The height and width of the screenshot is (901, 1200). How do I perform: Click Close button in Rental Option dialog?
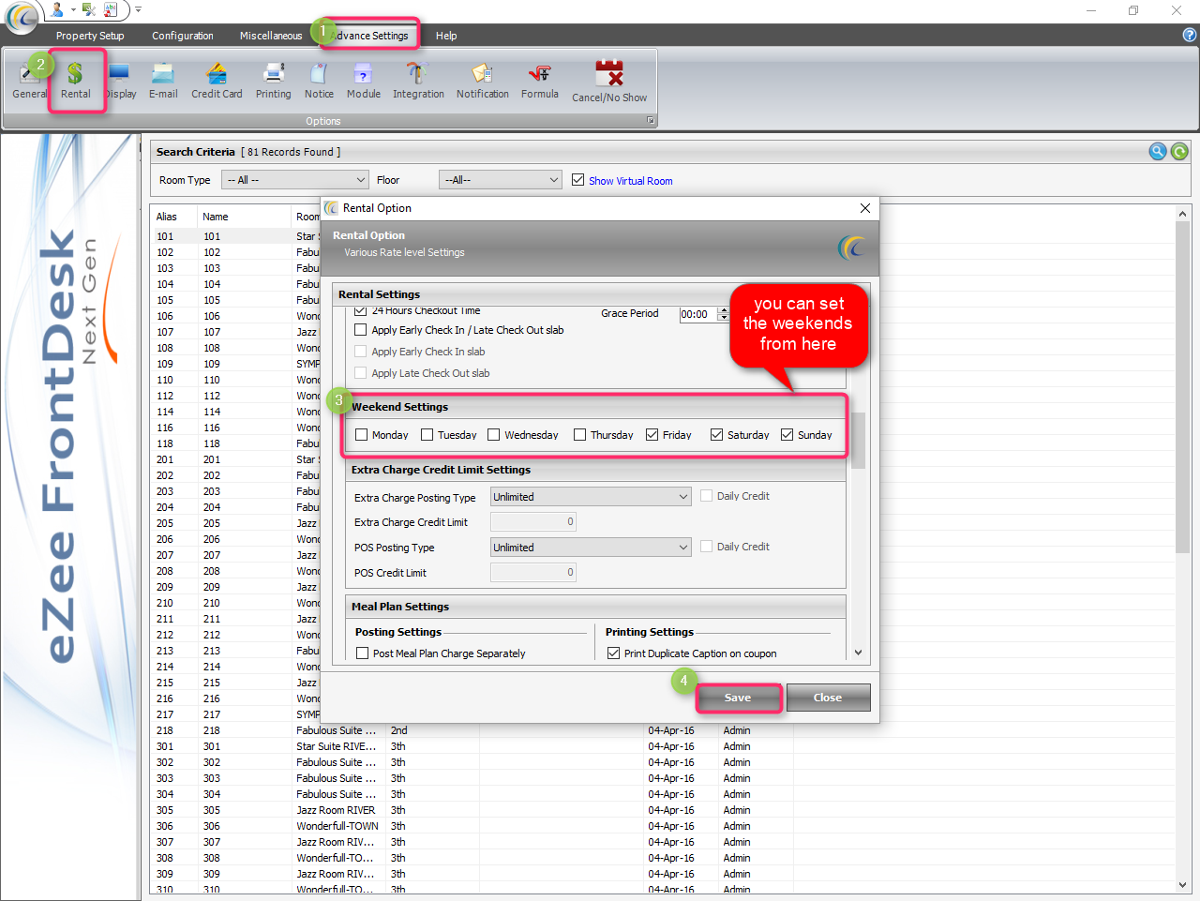pyautogui.click(x=828, y=698)
